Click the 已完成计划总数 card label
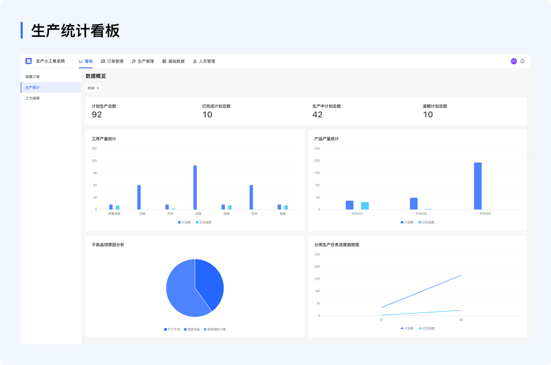Image resolution: width=551 pixels, height=365 pixels. (x=216, y=106)
